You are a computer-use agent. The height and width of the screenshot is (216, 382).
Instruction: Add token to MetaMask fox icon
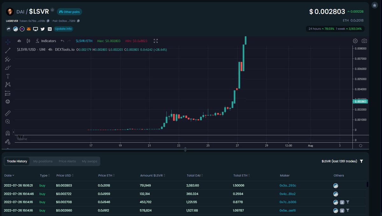click(29, 29)
